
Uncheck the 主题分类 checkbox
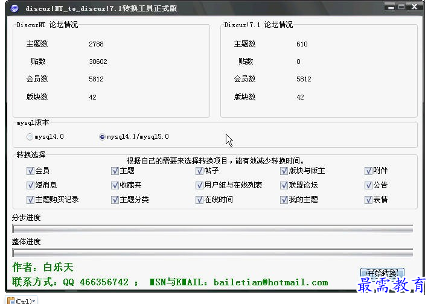115,200
